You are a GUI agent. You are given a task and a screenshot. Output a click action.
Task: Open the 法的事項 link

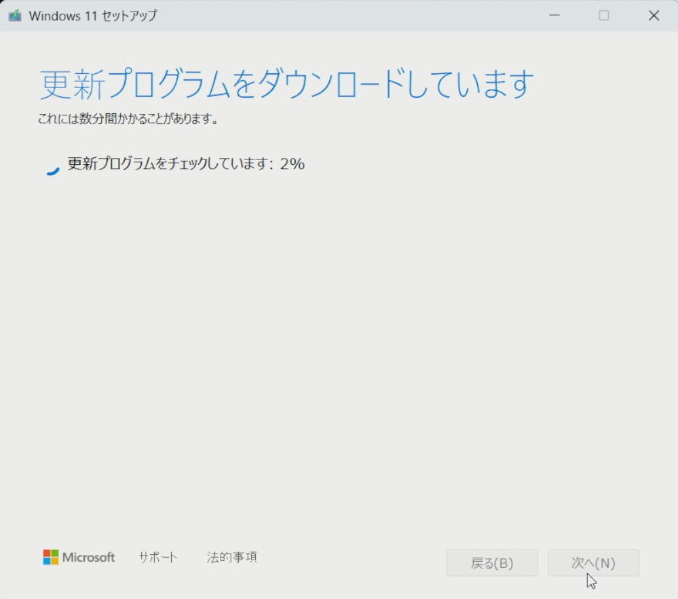[231, 557]
